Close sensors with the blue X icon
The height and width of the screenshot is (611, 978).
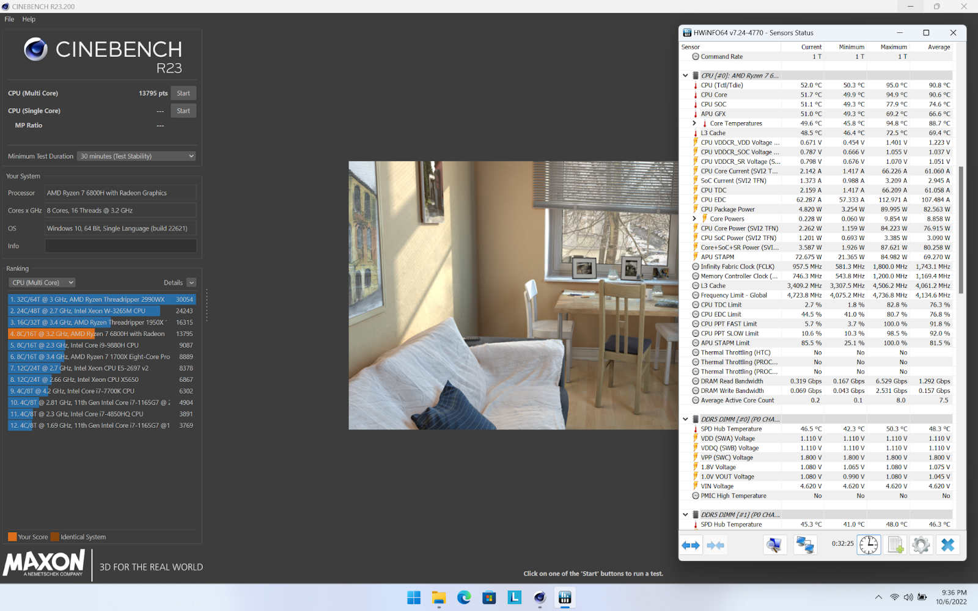tap(947, 545)
